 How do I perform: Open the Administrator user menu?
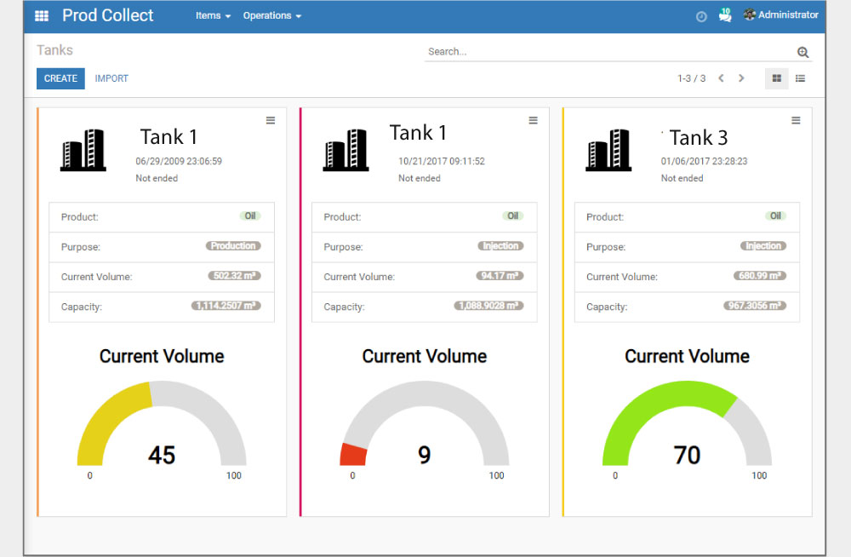pos(780,15)
